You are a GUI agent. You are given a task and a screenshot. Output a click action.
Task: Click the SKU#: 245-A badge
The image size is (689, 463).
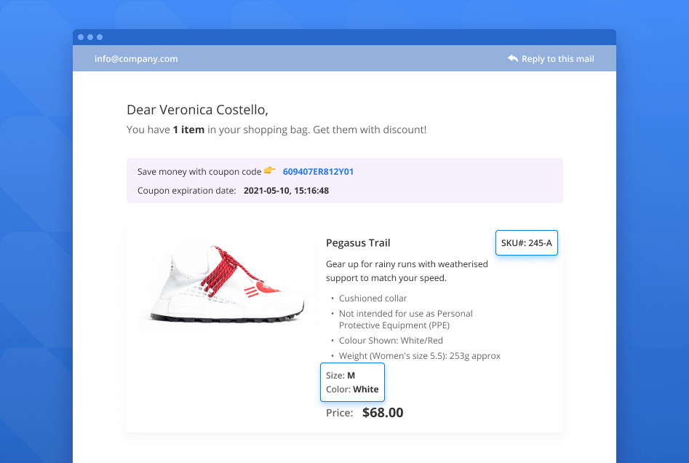coord(526,243)
